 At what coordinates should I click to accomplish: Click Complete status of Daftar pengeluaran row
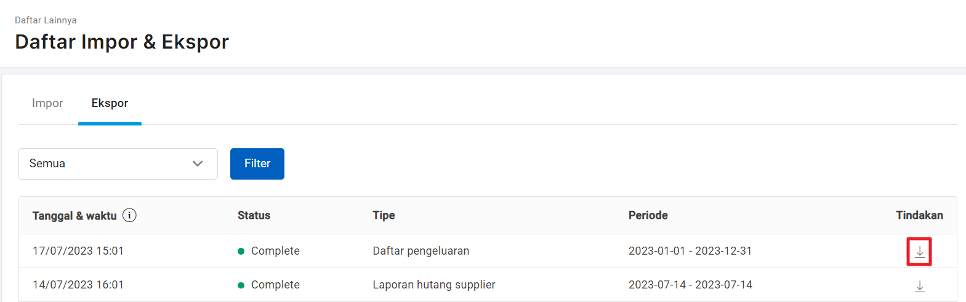click(275, 251)
